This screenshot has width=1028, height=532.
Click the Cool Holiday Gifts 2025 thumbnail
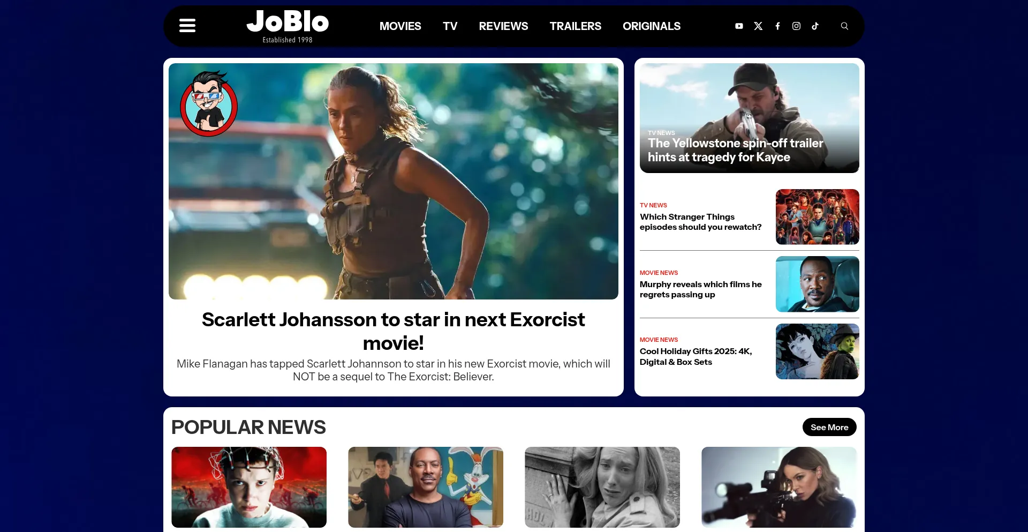(x=817, y=351)
